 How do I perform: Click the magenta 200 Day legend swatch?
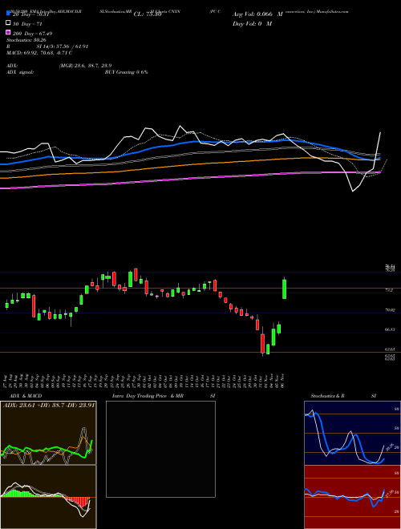[8, 32]
